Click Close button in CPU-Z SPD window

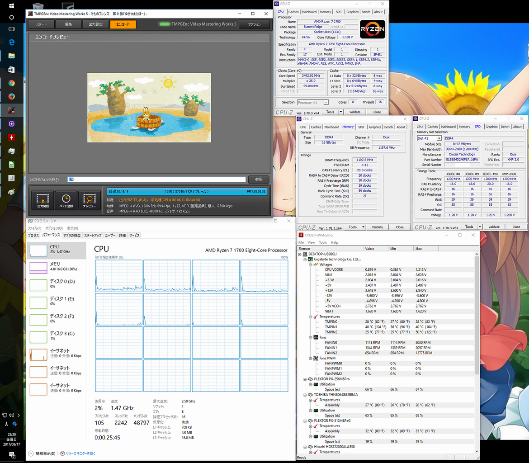(x=516, y=227)
